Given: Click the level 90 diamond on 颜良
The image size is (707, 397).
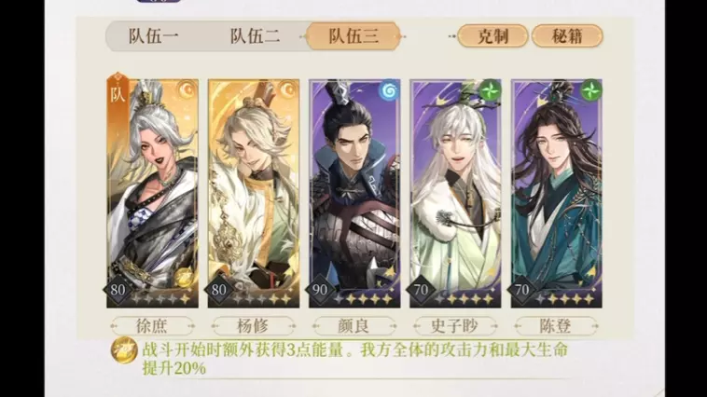Looking at the screenshot, I should (321, 289).
